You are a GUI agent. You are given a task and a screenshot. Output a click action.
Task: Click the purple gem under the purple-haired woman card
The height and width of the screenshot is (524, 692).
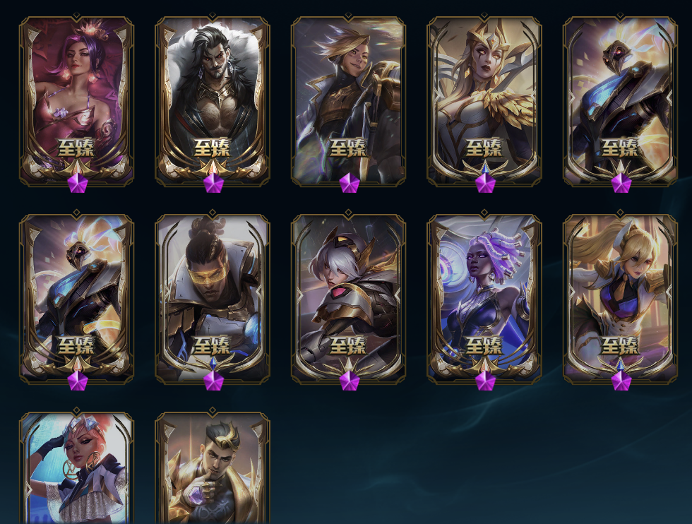78,183
